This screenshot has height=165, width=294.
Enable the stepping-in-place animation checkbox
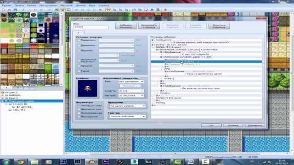click(x=79, y=109)
